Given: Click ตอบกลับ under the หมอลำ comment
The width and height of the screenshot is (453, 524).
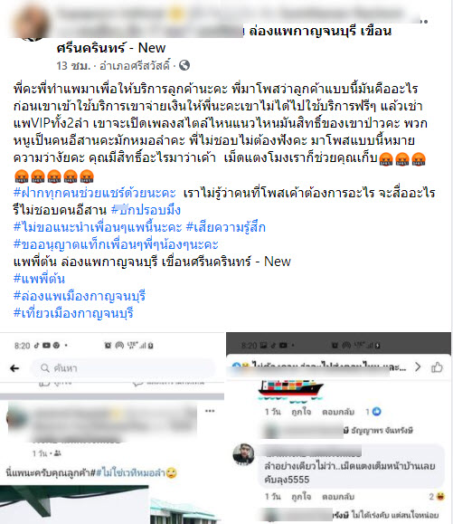Looking at the screenshot, I should click(338, 497).
